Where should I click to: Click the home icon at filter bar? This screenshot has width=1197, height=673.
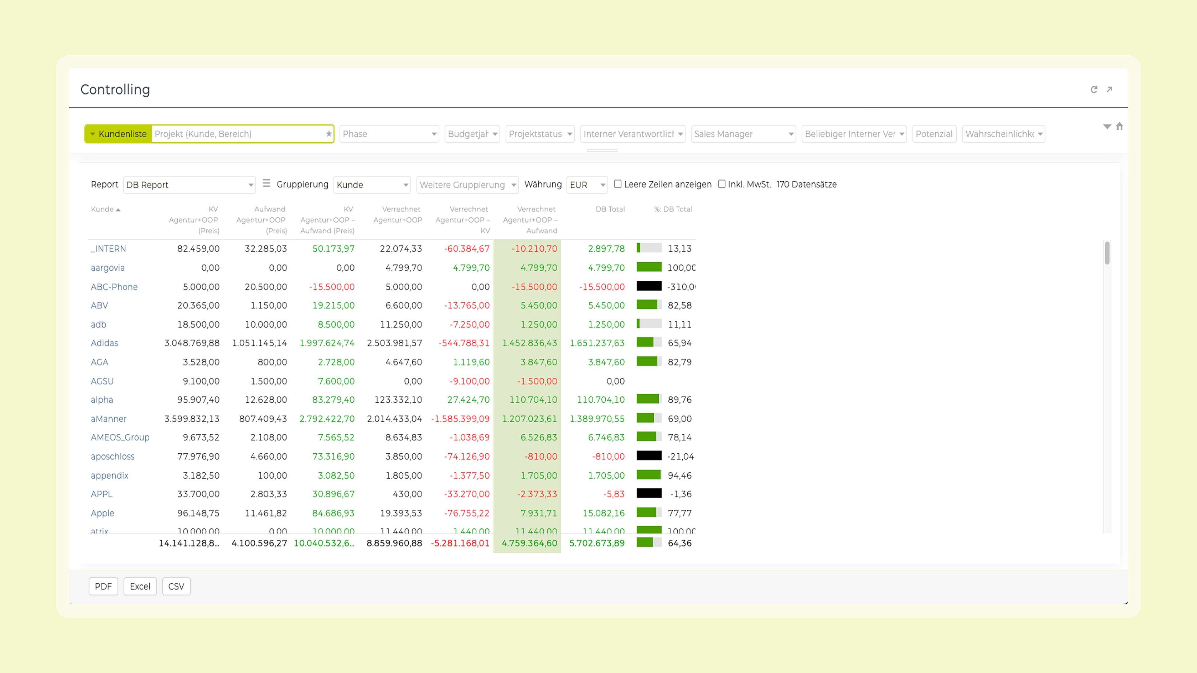[1119, 126]
